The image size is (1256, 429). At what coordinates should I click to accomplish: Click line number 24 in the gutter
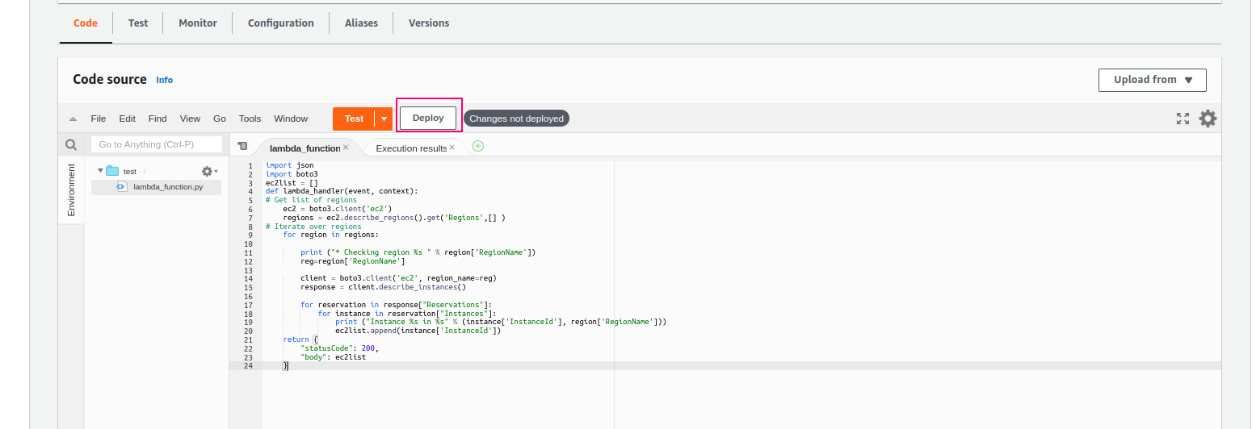click(248, 366)
